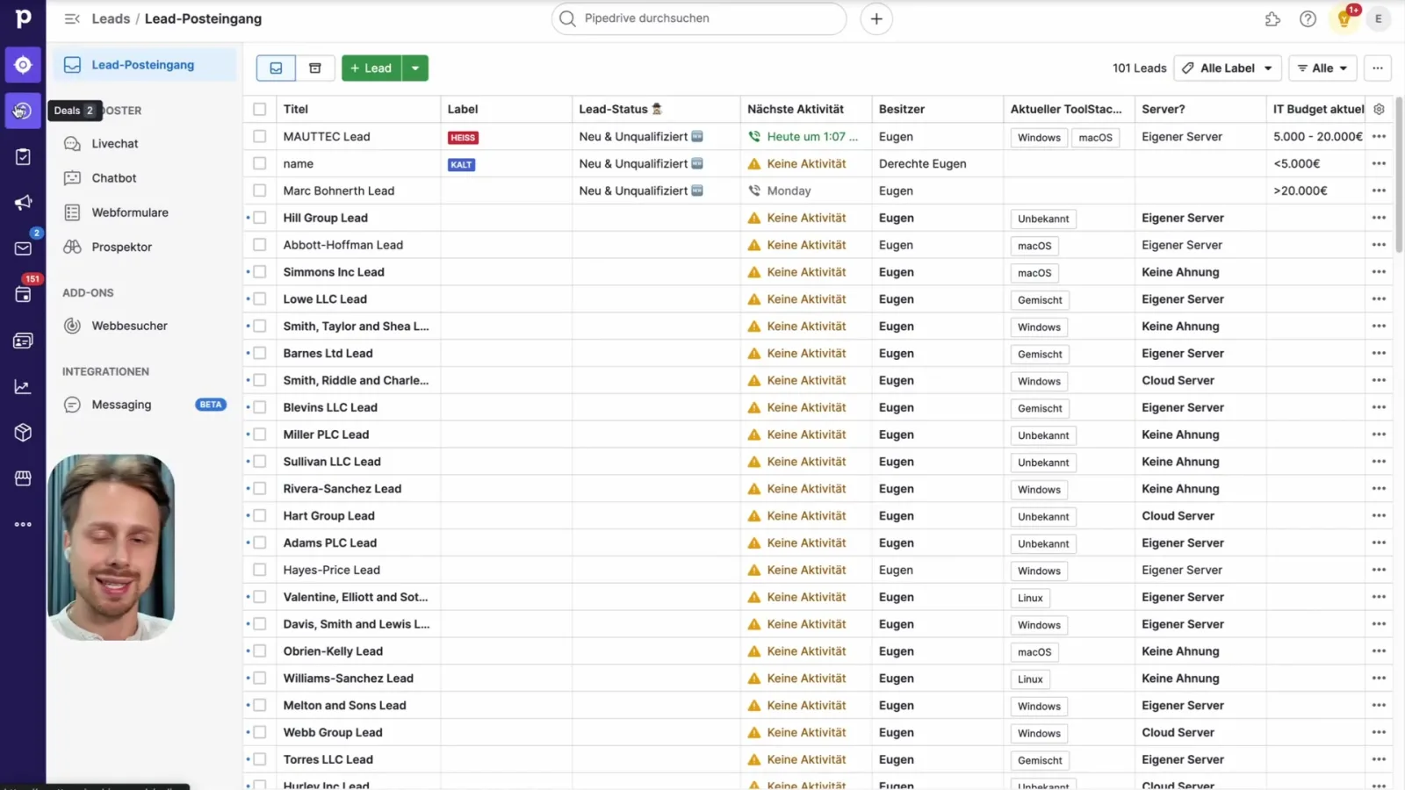Open the list options three-dots button
The image size is (1405, 790).
(1378, 68)
